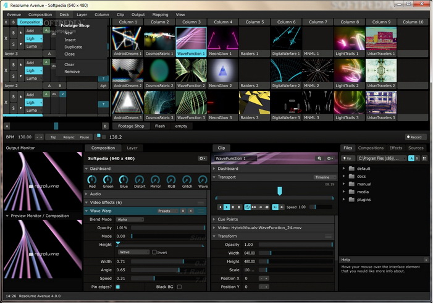
Task: Open the Wave Warp Presets dropdown
Action: (168, 211)
